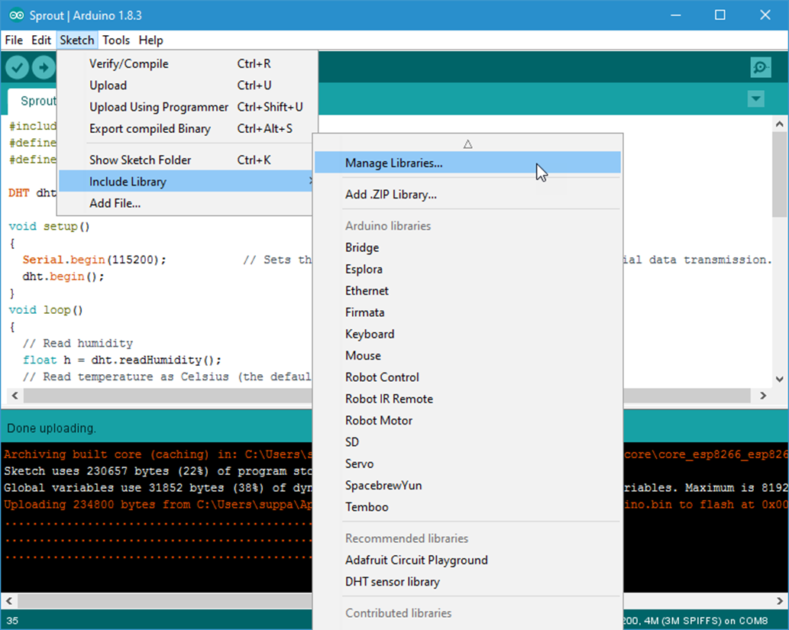Include the Robot Motor library

click(x=467, y=421)
